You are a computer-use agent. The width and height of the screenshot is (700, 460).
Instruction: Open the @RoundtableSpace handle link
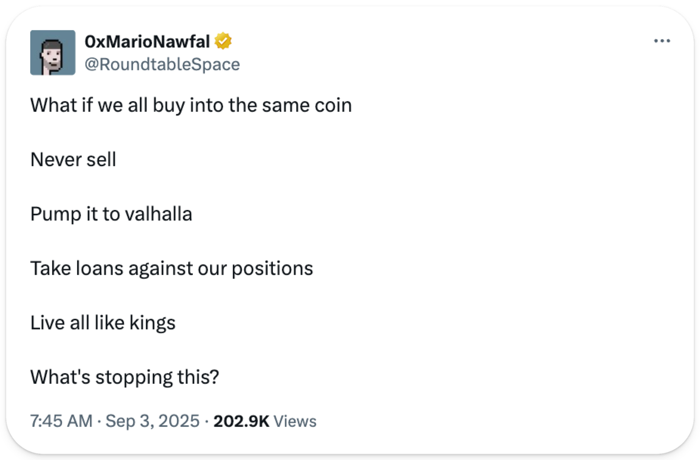[x=162, y=64]
